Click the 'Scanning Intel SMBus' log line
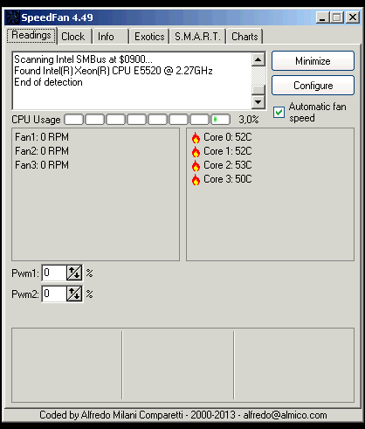Image resolution: width=365 pixels, height=429 pixels. pyautogui.click(x=83, y=59)
